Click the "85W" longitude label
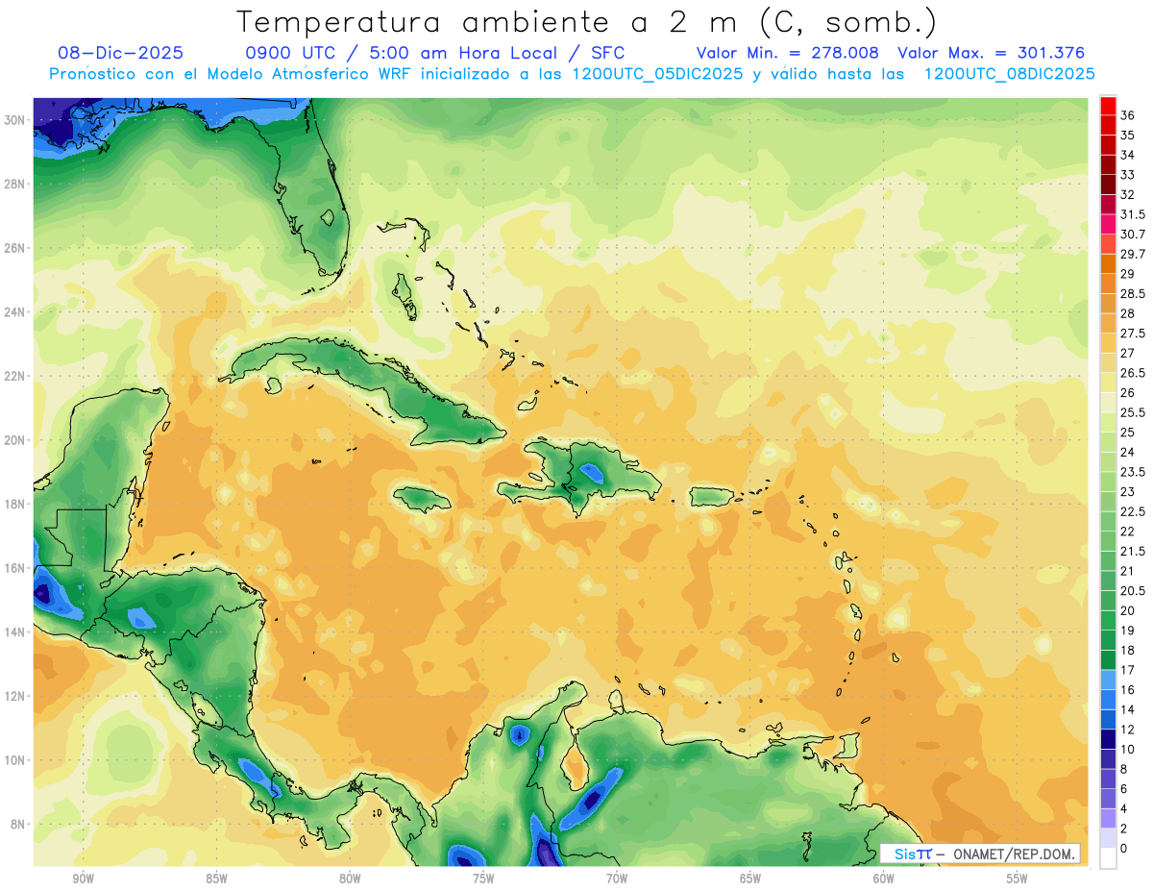The height and width of the screenshot is (891, 1153). coord(216,879)
